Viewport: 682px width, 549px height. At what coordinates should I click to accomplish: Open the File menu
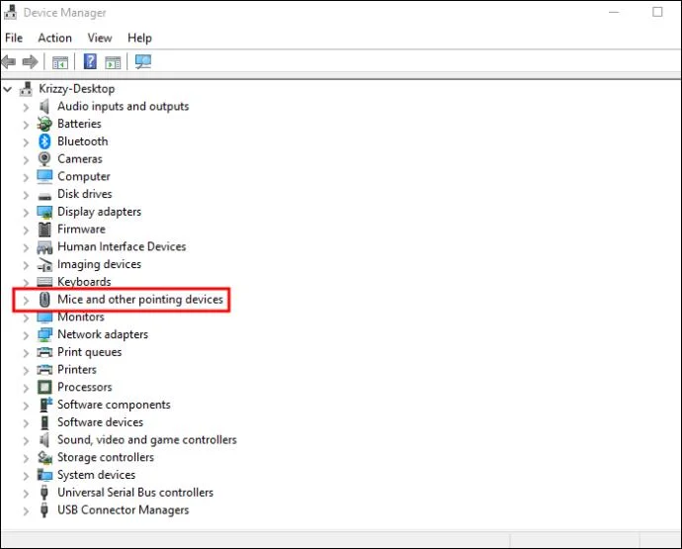tap(14, 38)
